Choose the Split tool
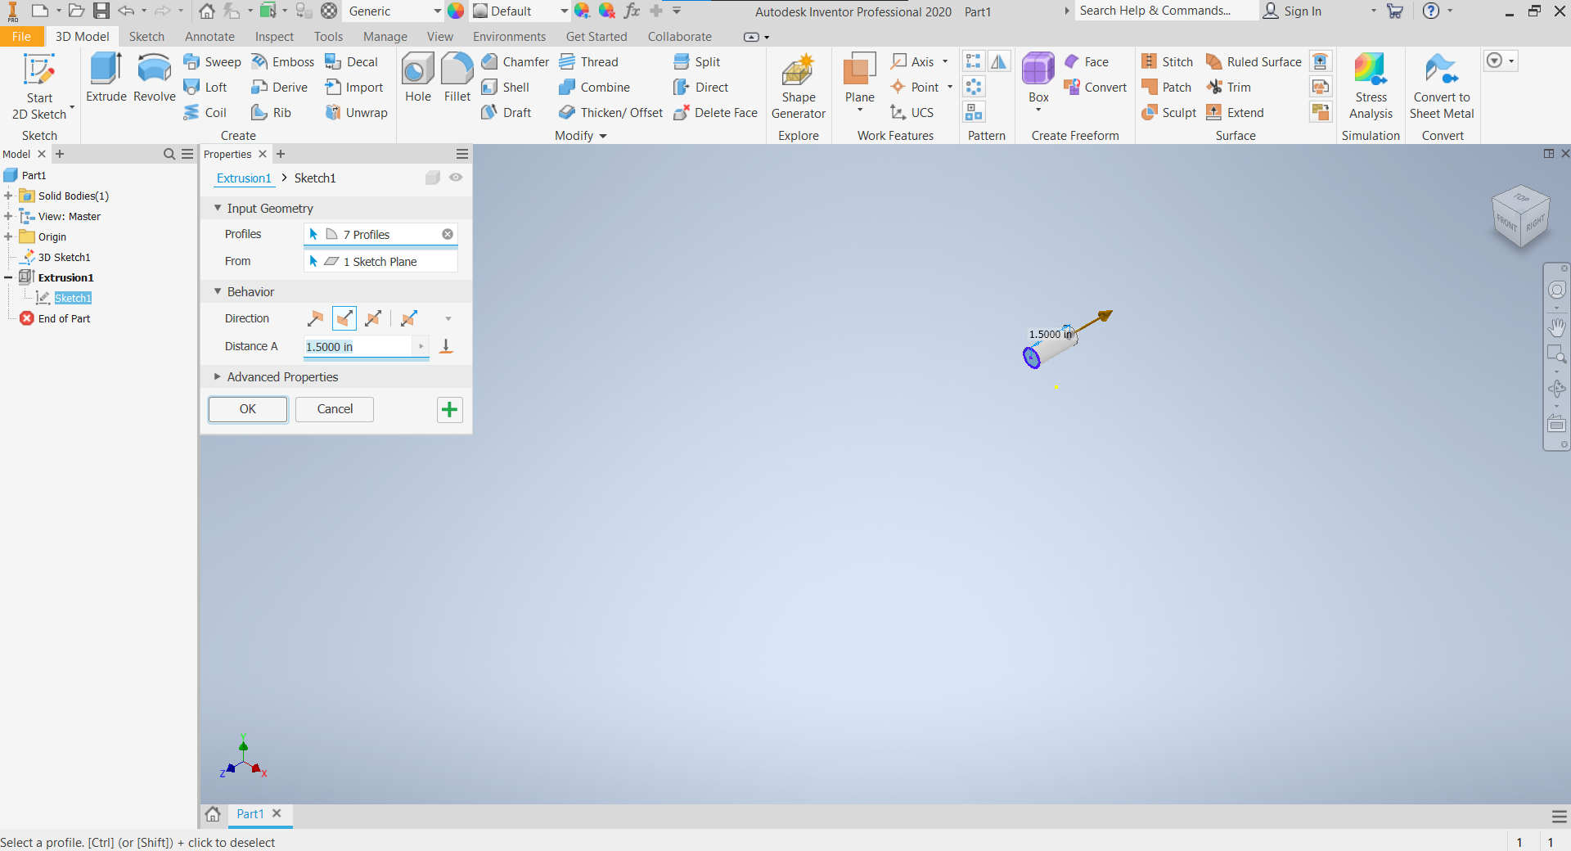This screenshot has width=1571, height=851. (696, 62)
